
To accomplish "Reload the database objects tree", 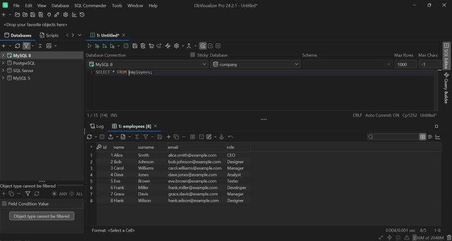I will [18, 46].
